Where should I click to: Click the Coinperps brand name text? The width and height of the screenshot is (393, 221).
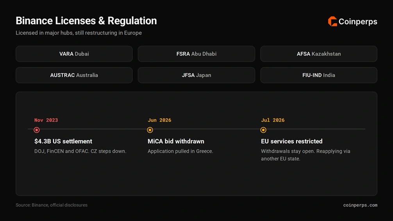tap(358, 22)
